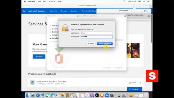Click the installer window lock icon
The image size is (174, 98).
(x=125, y=16)
